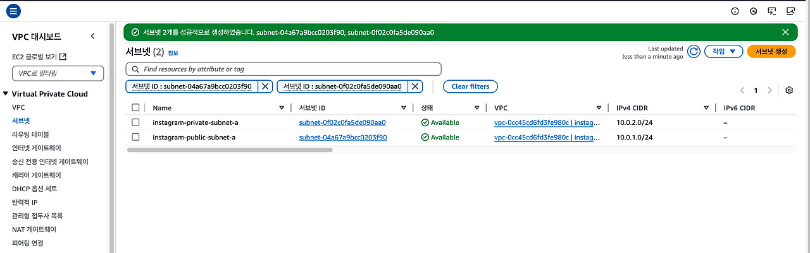This screenshot has height=253, width=810.
Task: Click the info circle icon in top bar
Action: [x=735, y=11]
